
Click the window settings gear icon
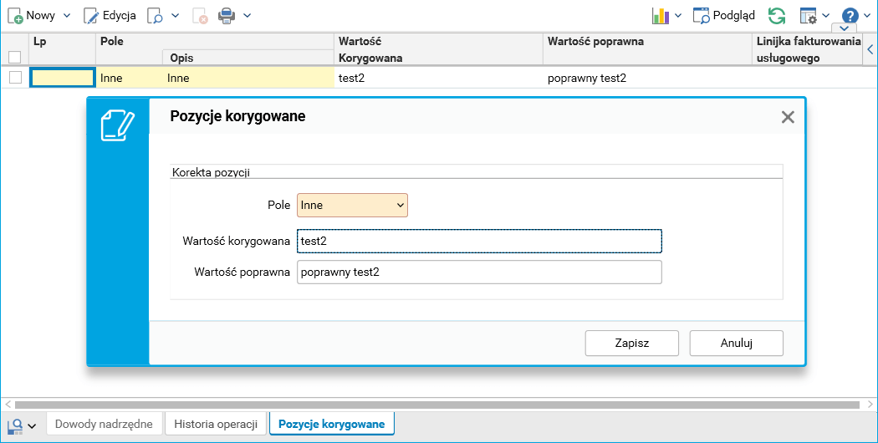click(x=809, y=16)
